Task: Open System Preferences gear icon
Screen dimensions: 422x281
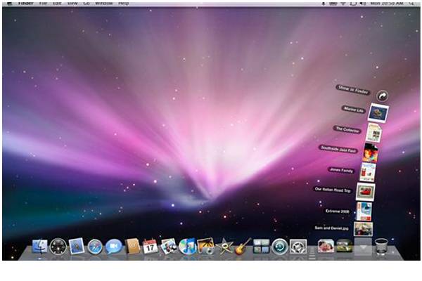Action: coord(298,247)
